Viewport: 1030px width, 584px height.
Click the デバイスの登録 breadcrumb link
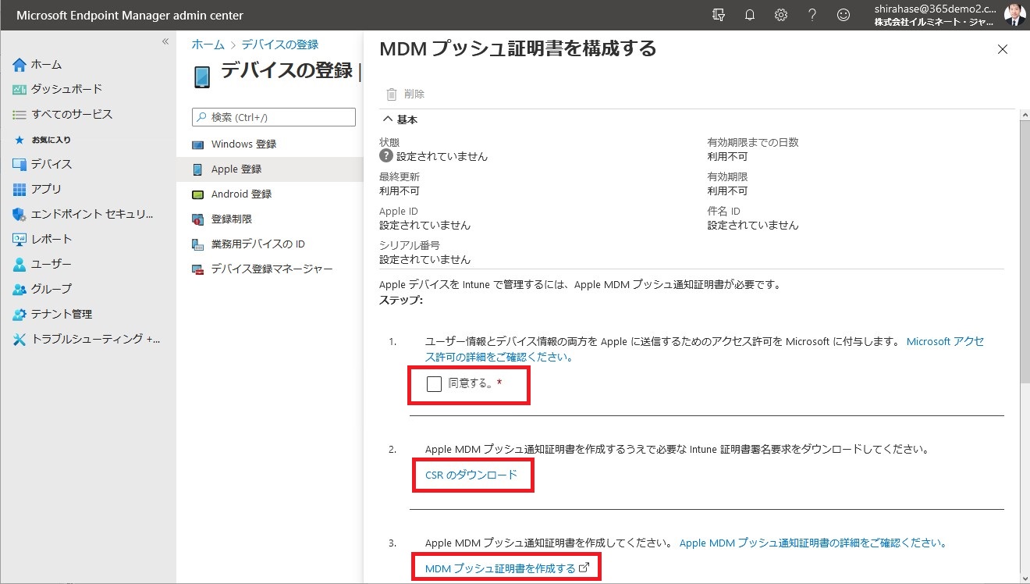coord(279,45)
